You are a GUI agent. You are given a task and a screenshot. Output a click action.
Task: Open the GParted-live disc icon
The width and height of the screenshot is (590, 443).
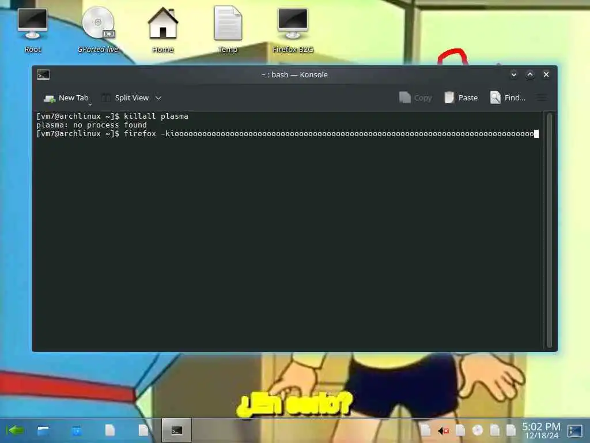point(98,30)
